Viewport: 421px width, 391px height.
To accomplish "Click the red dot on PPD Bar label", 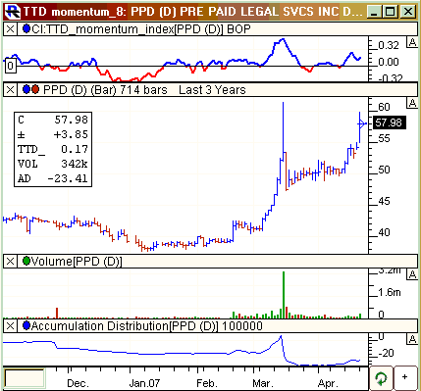I will (35, 89).
